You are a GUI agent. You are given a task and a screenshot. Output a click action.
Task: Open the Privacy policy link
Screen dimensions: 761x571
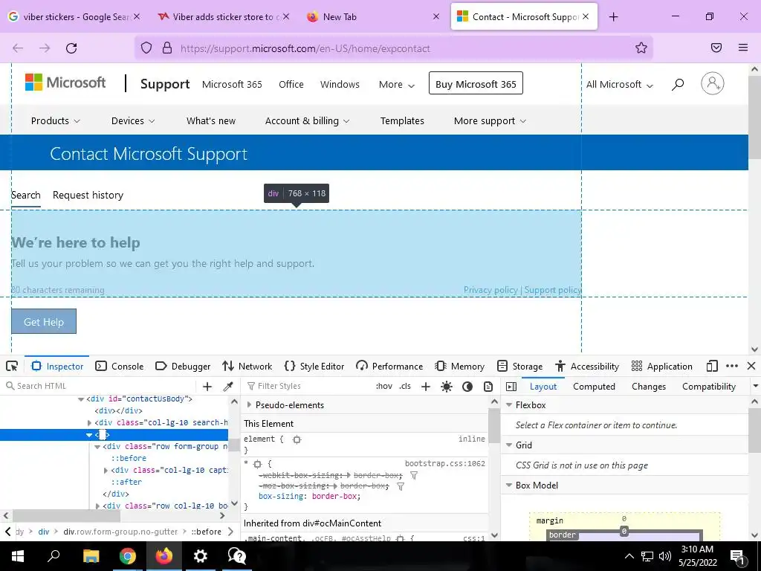pyautogui.click(x=490, y=290)
